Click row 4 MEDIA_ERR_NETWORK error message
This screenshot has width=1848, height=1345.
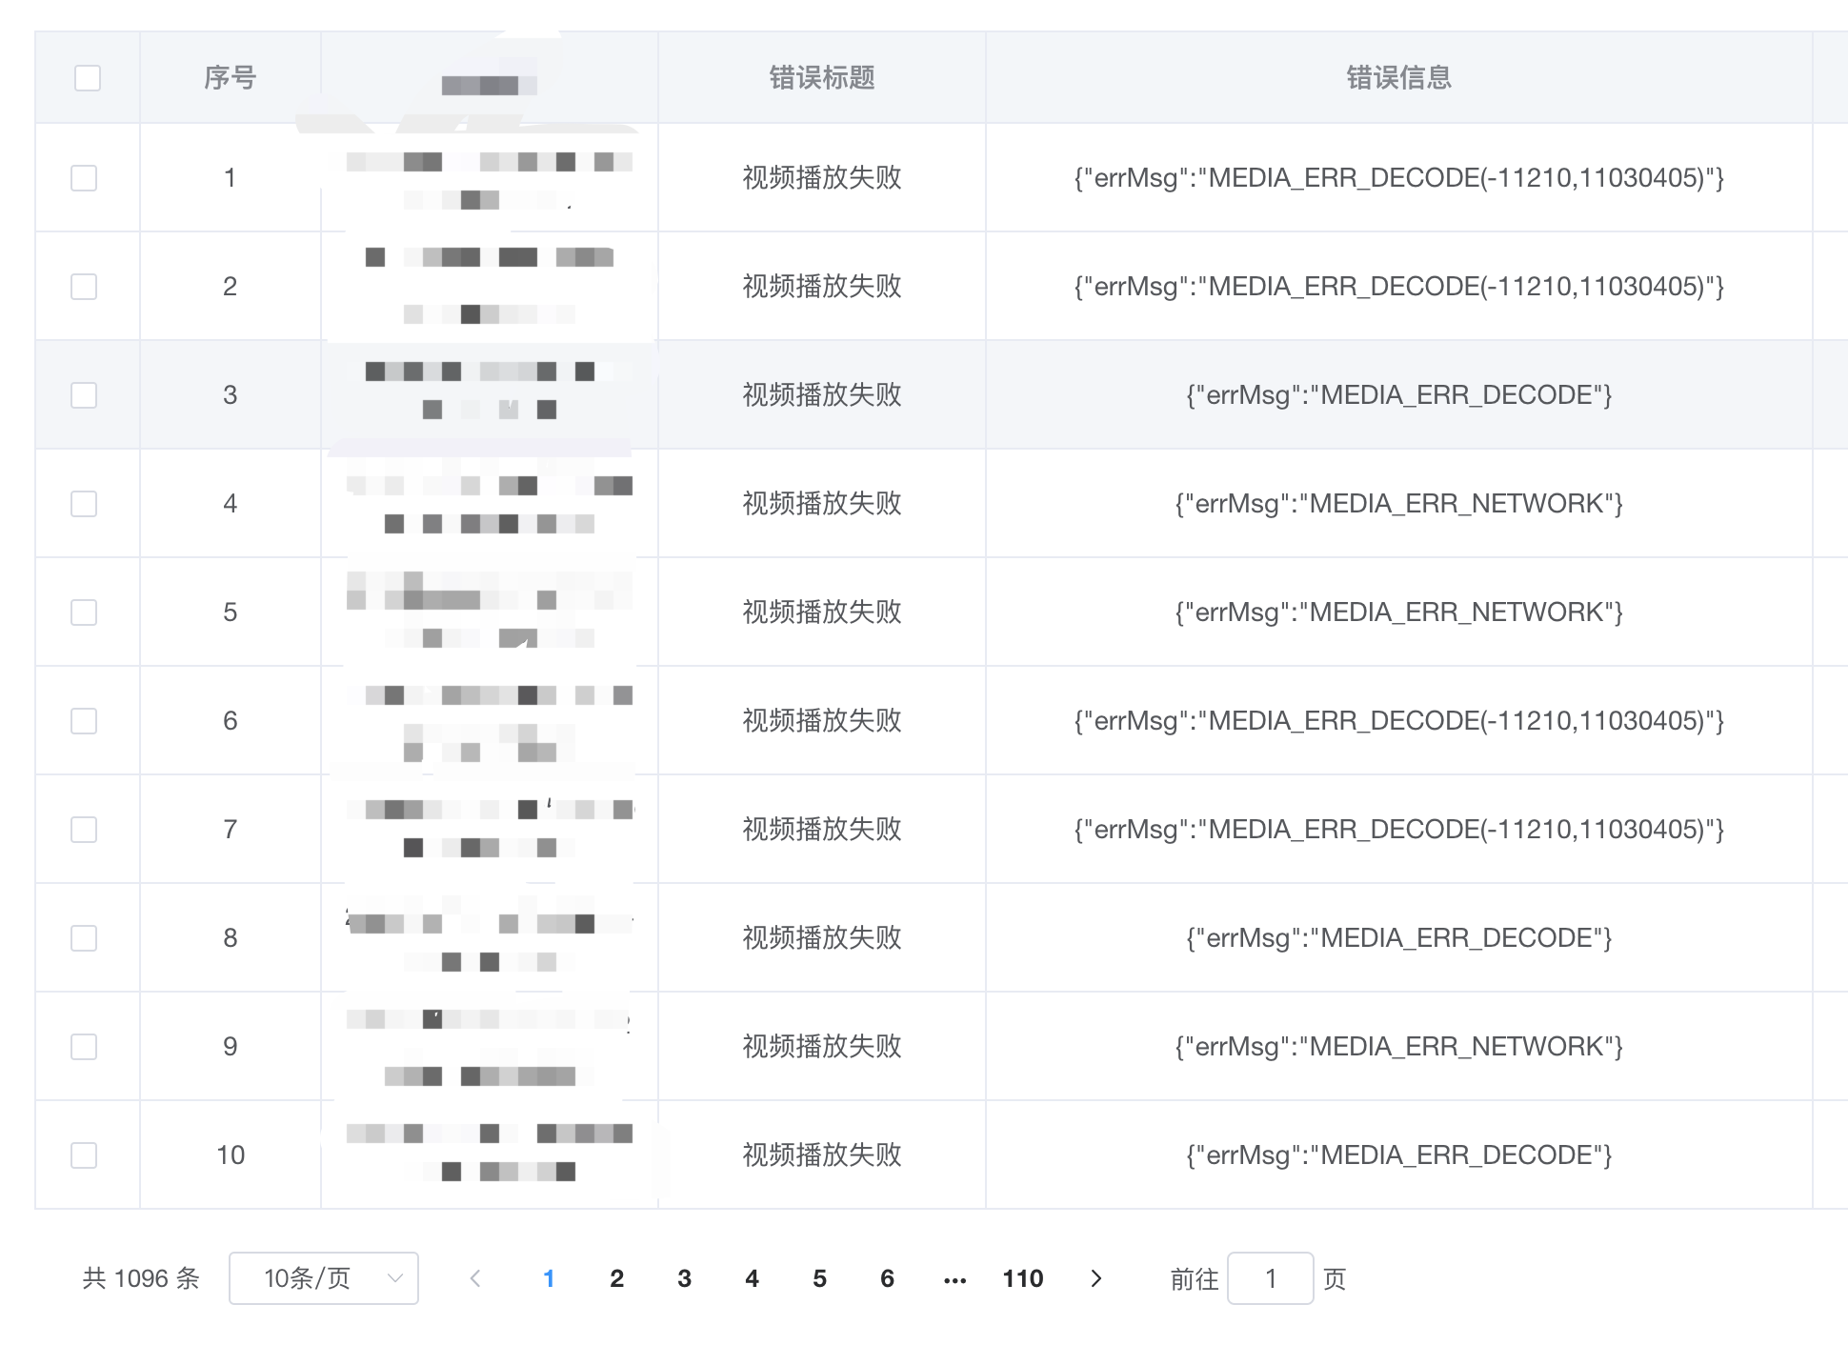(x=1398, y=504)
